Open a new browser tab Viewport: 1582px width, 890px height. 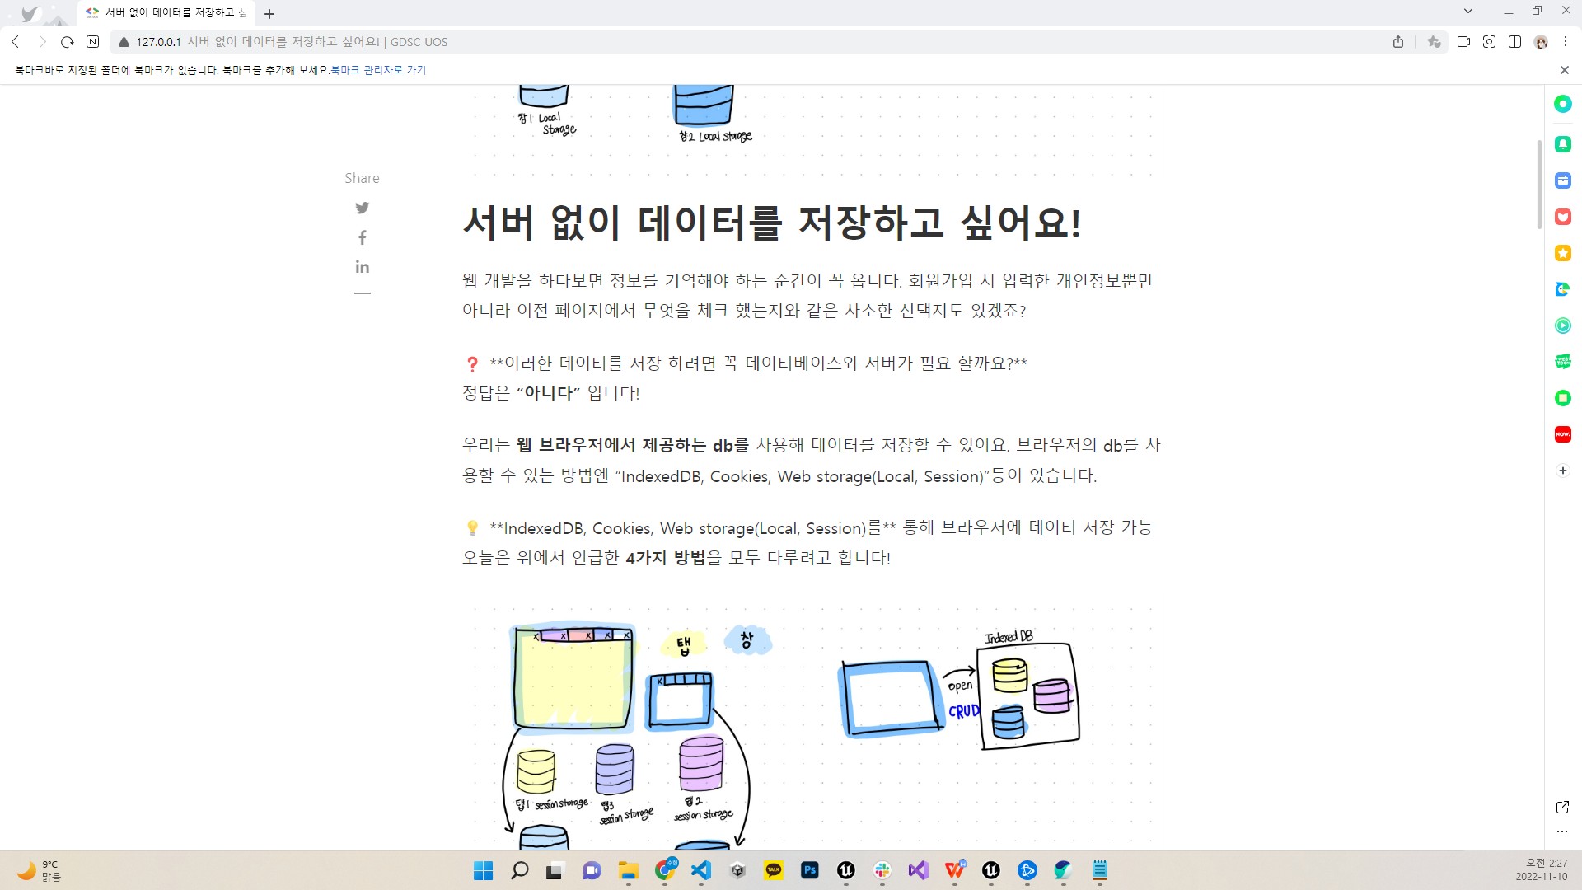tap(269, 14)
